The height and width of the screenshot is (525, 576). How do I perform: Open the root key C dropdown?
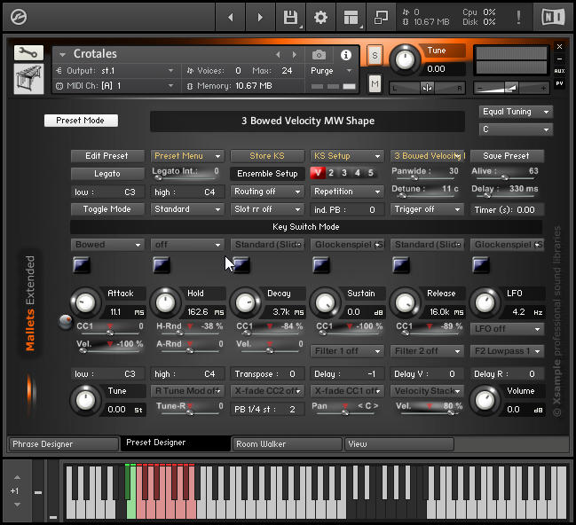tap(516, 129)
